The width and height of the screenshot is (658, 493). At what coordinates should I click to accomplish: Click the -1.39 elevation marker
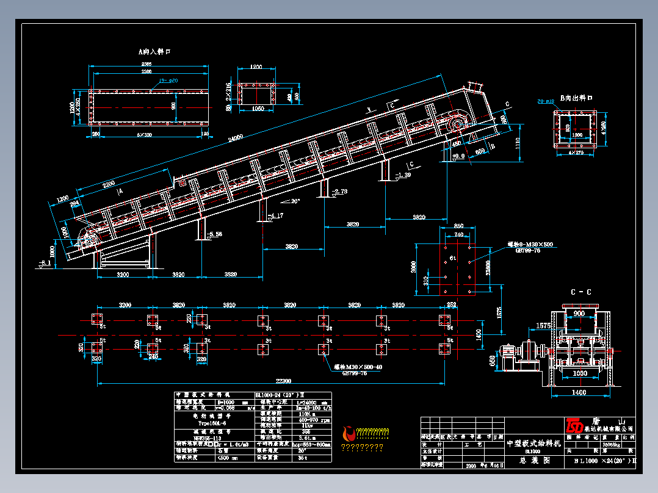(x=403, y=175)
